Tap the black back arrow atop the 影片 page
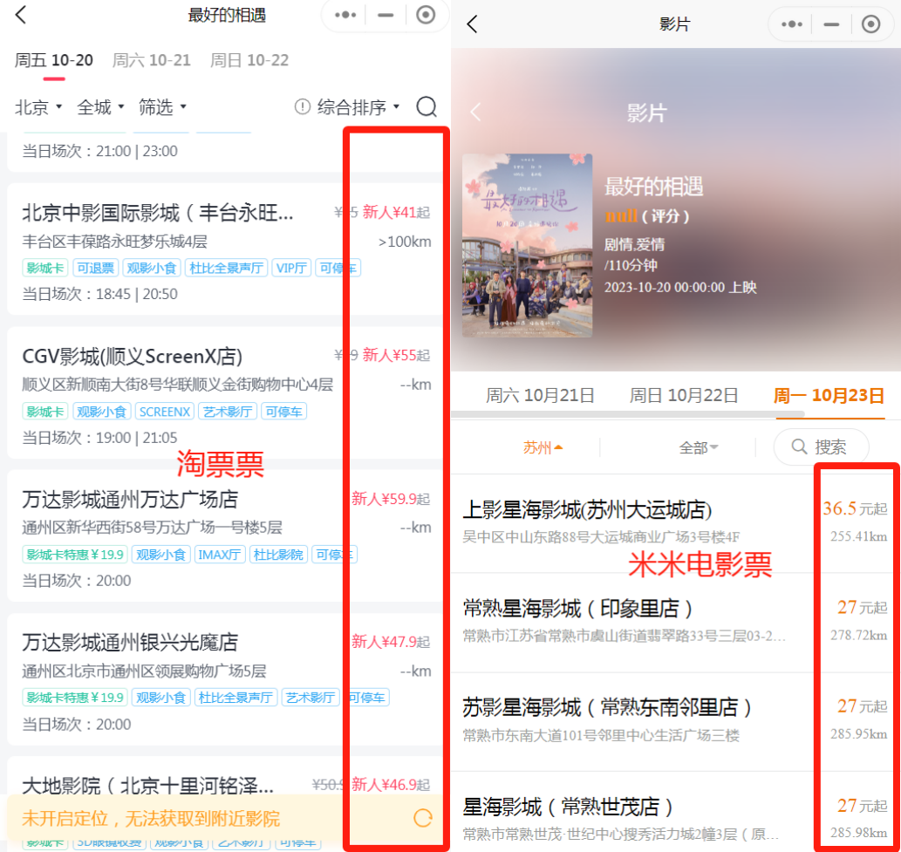Screen dimensions: 901x852 pos(473,24)
